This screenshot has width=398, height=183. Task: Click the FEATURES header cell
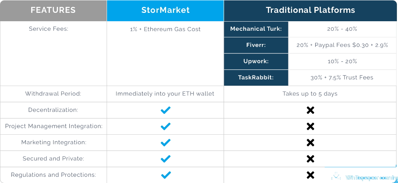[x=53, y=11]
